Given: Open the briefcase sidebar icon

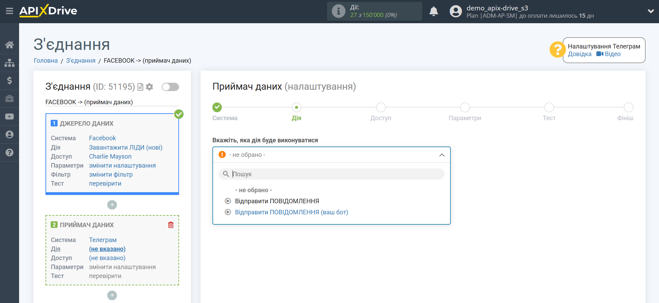Looking at the screenshot, I should tap(9, 99).
